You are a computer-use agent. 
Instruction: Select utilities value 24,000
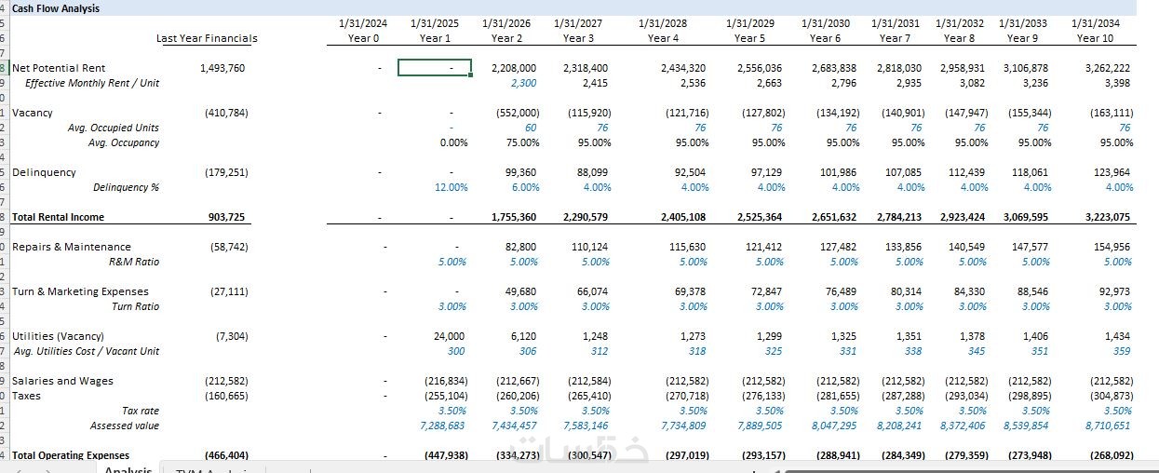click(x=450, y=336)
